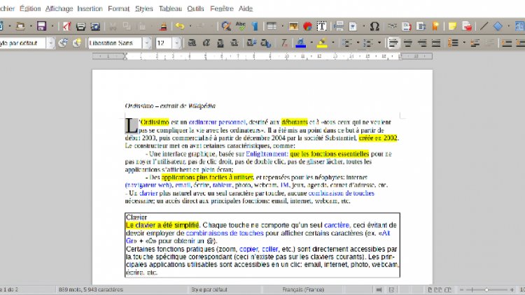Open the Affichage menu
Viewport: 525px width, 295px height.
point(59,8)
